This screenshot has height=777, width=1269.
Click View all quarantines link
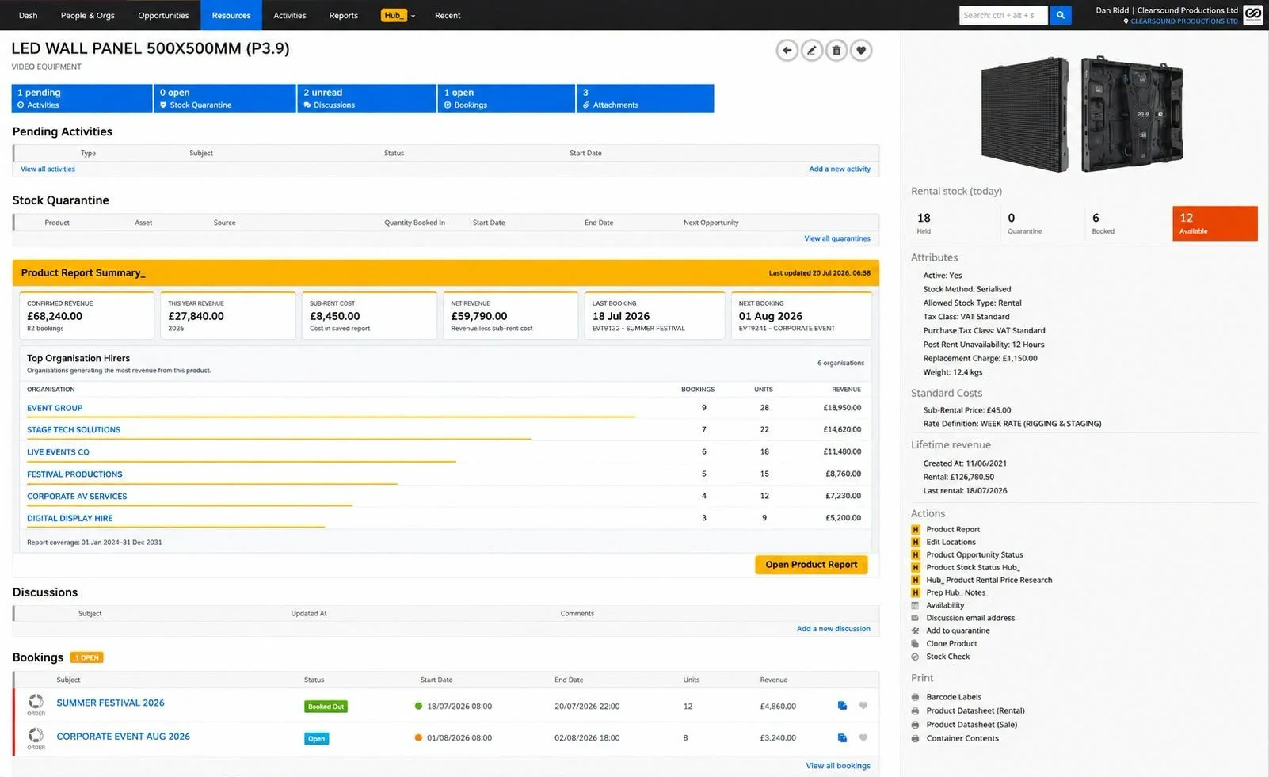(x=837, y=238)
